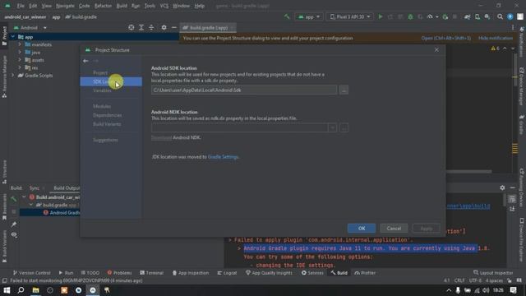Open the Tools menu

[x=150, y=6]
